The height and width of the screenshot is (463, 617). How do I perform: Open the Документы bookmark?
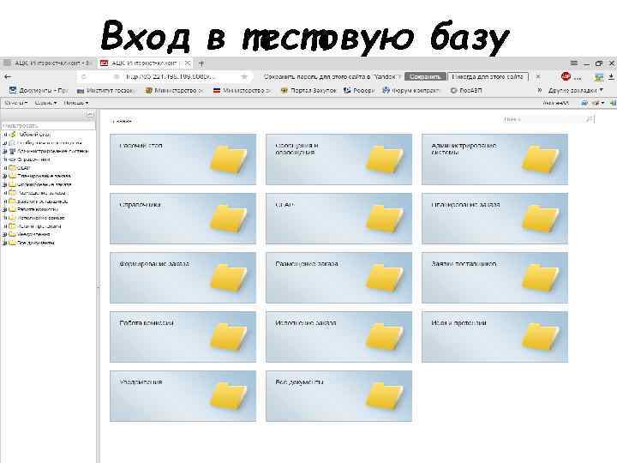point(39,90)
